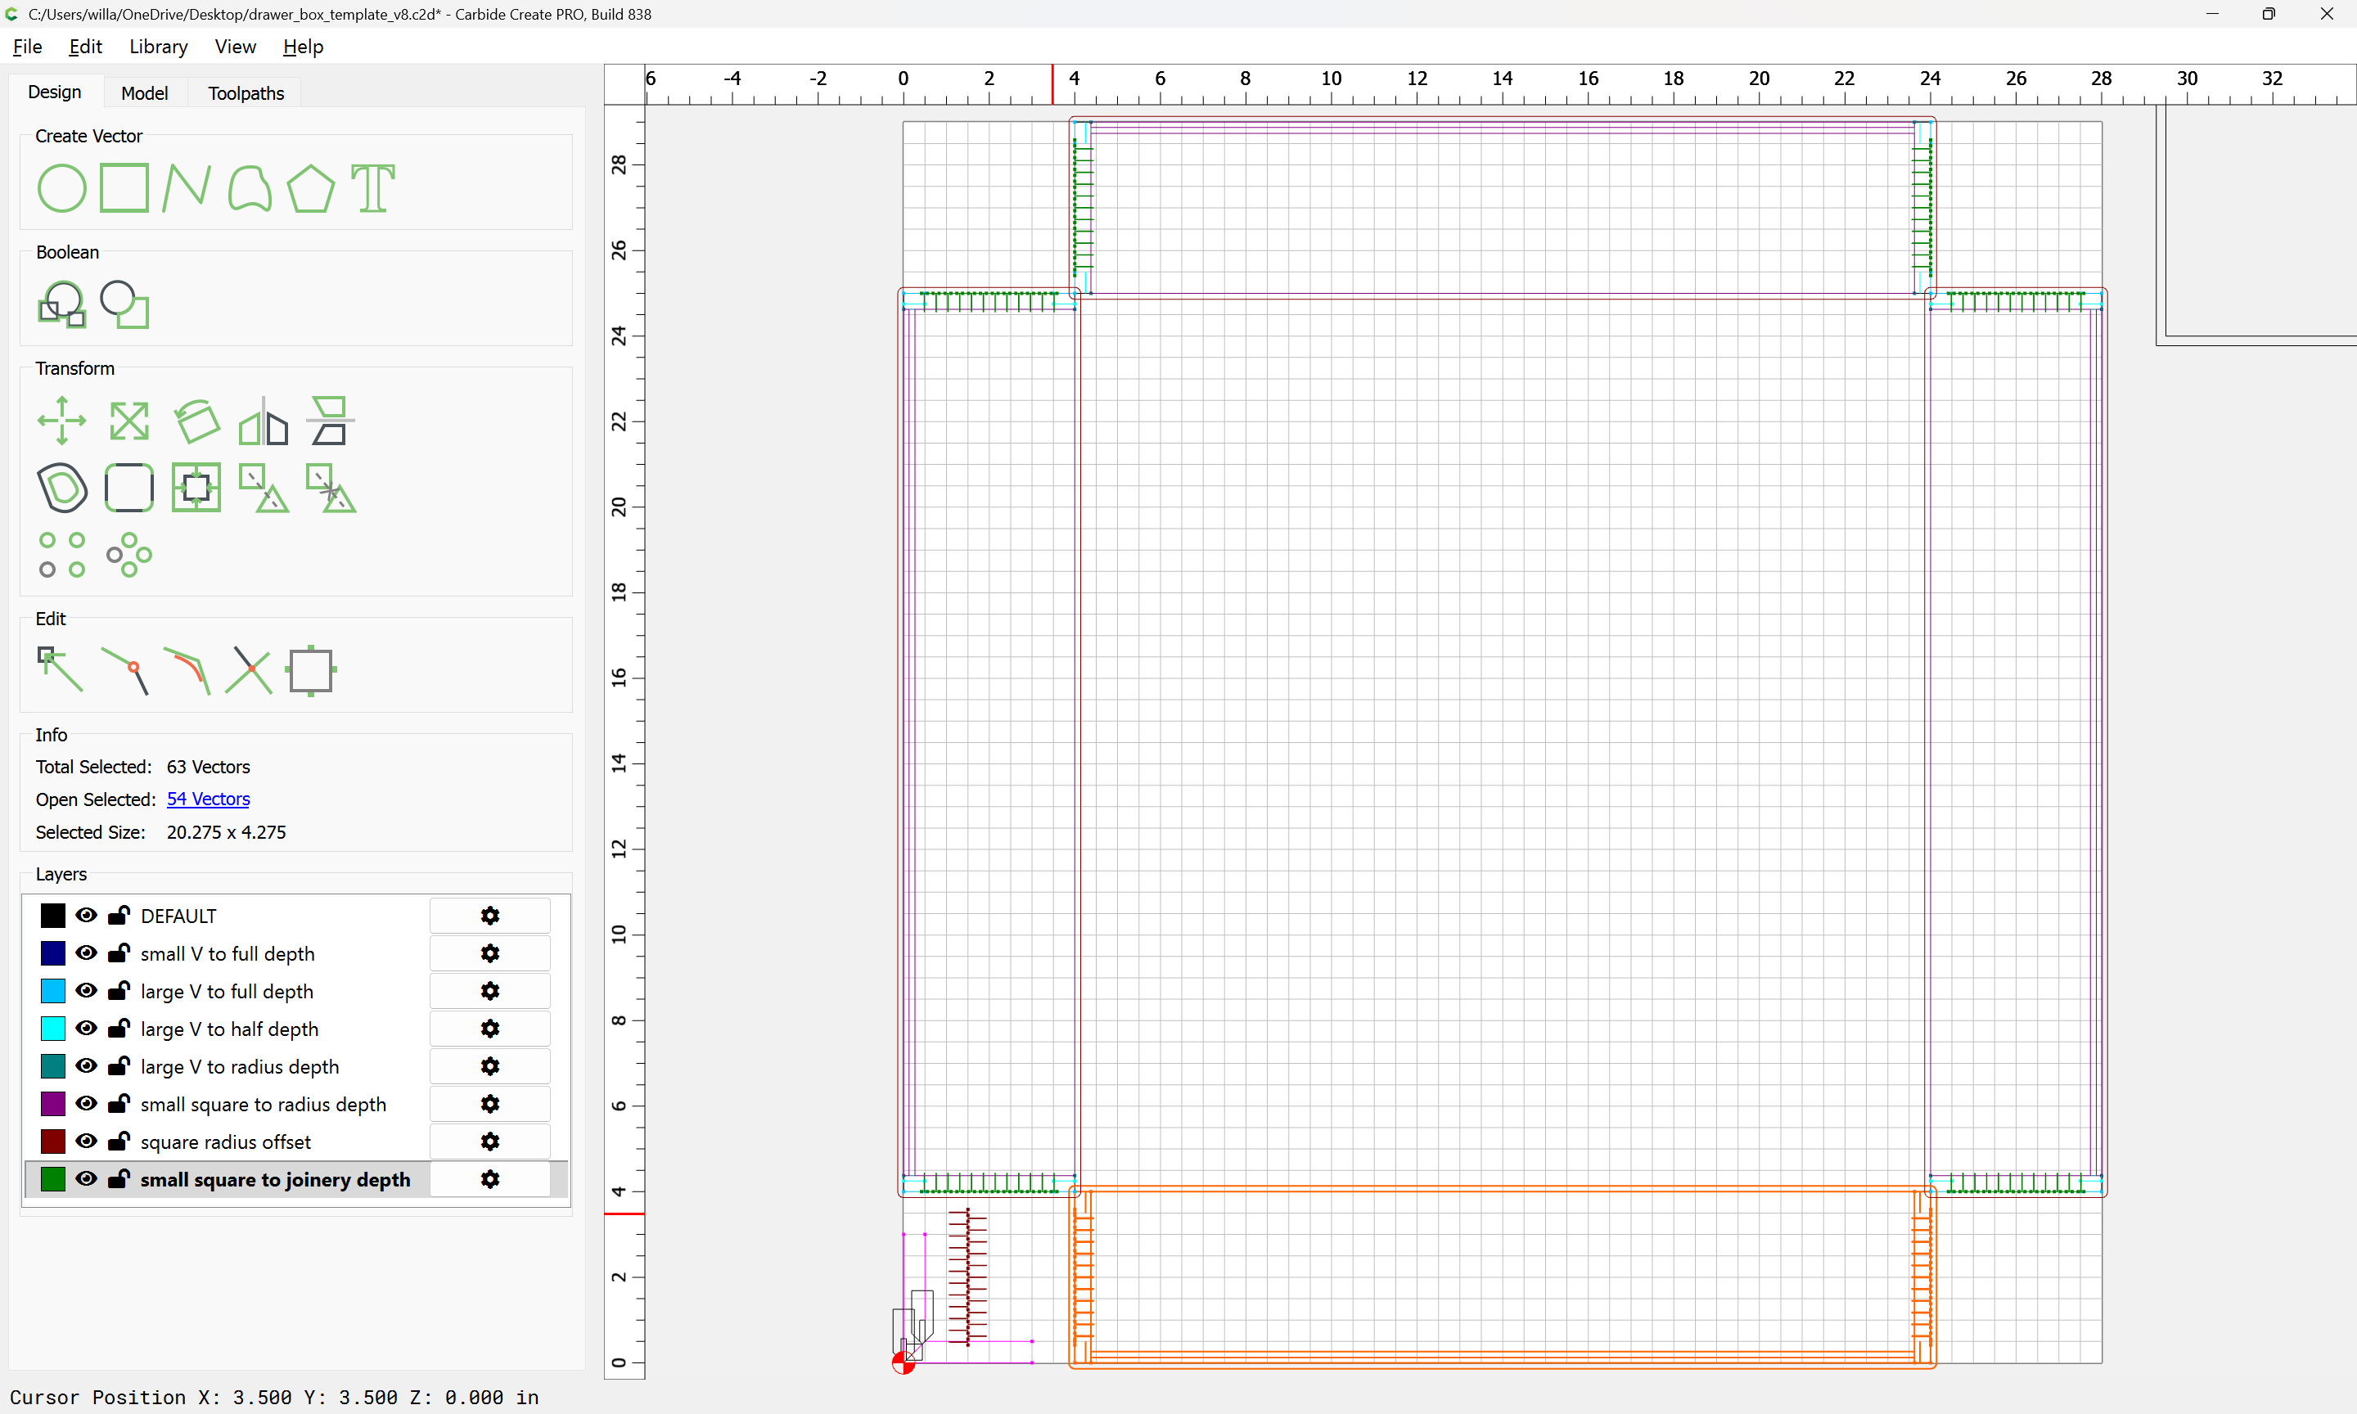Screen dimensions: 2357x1414
Task: Switch to the Toolpaths tab
Action: click(246, 92)
